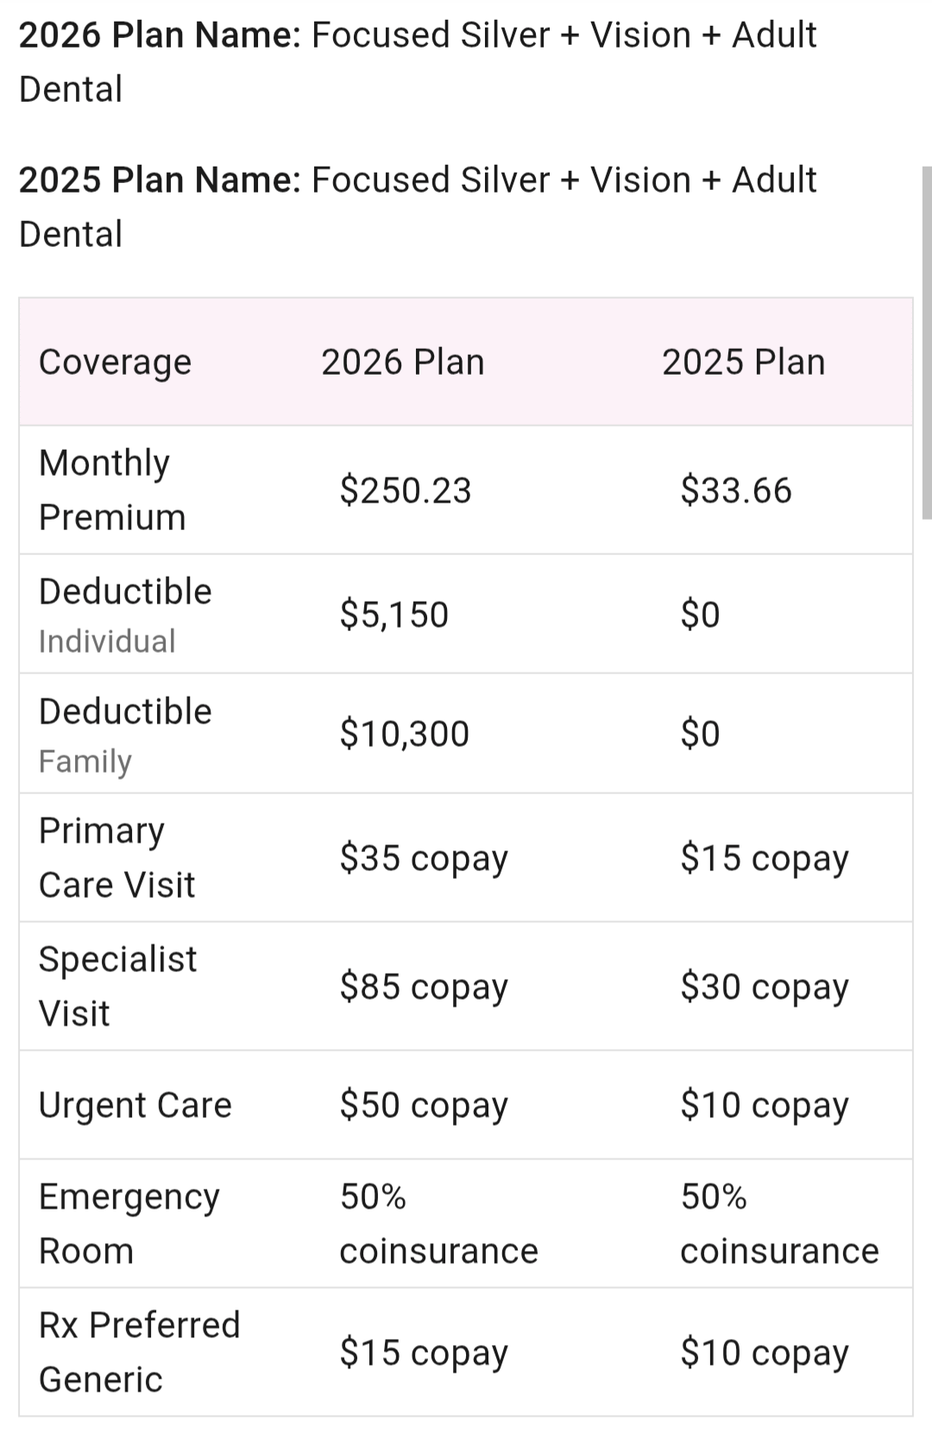Screen dimensions: 932x1440
Task: Click the vertical scrollbar on the right edge
Action: pyautogui.click(x=926, y=342)
